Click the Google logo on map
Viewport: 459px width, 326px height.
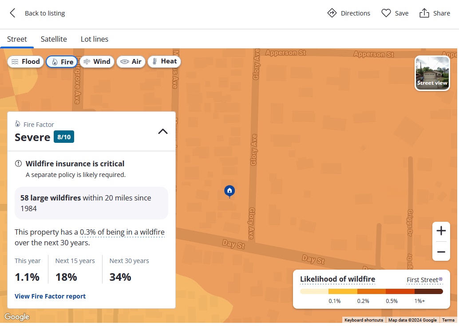(x=17, y=317)
